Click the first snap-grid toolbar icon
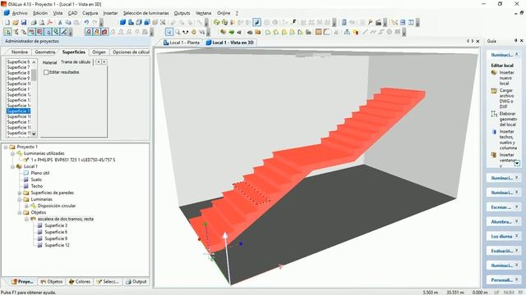Image resolution: width=526 pixels, height=295 pixels. [x=7, y=32]
